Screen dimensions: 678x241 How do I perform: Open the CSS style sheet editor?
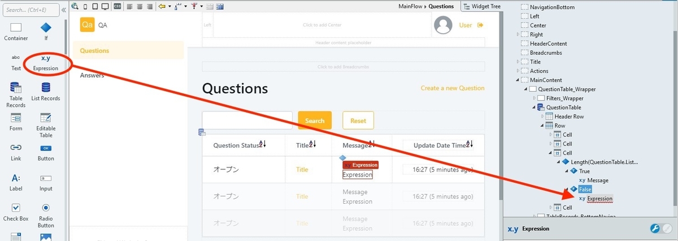pyautogui.click(x=117, y=7)
